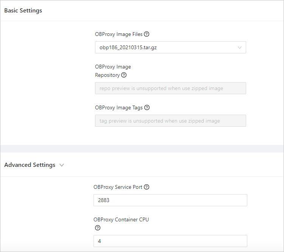Click the Basic Settings heading
This screenshot has height=252, width=284.
[x=23, y=11]
